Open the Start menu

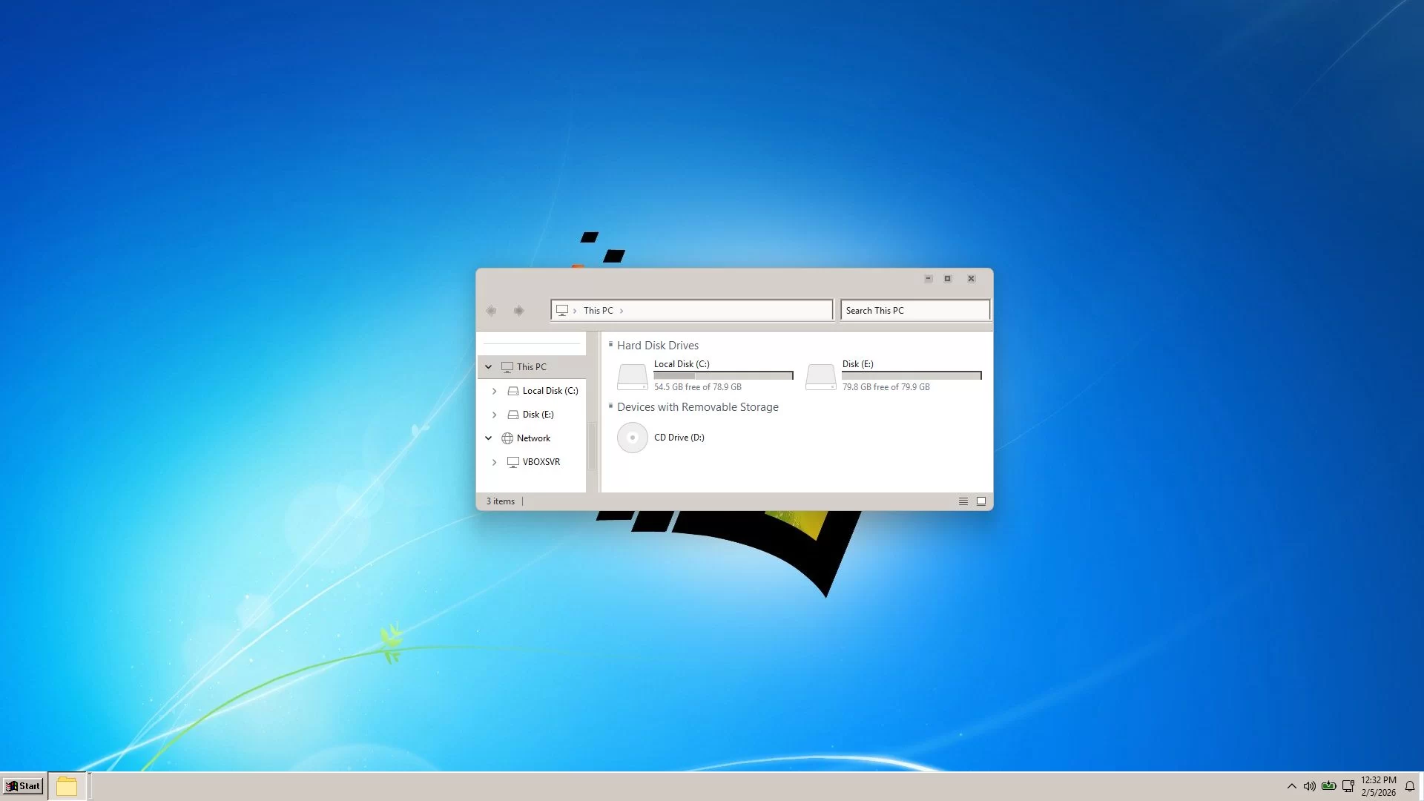[24, 786]
